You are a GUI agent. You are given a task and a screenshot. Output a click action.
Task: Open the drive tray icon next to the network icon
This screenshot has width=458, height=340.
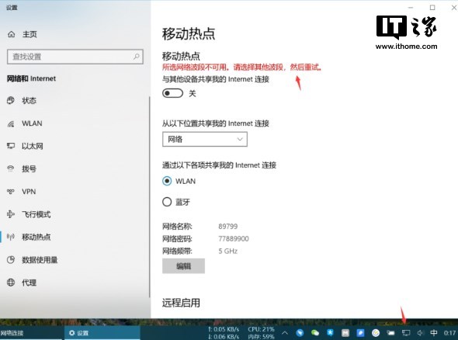click(x=390, y=333)
